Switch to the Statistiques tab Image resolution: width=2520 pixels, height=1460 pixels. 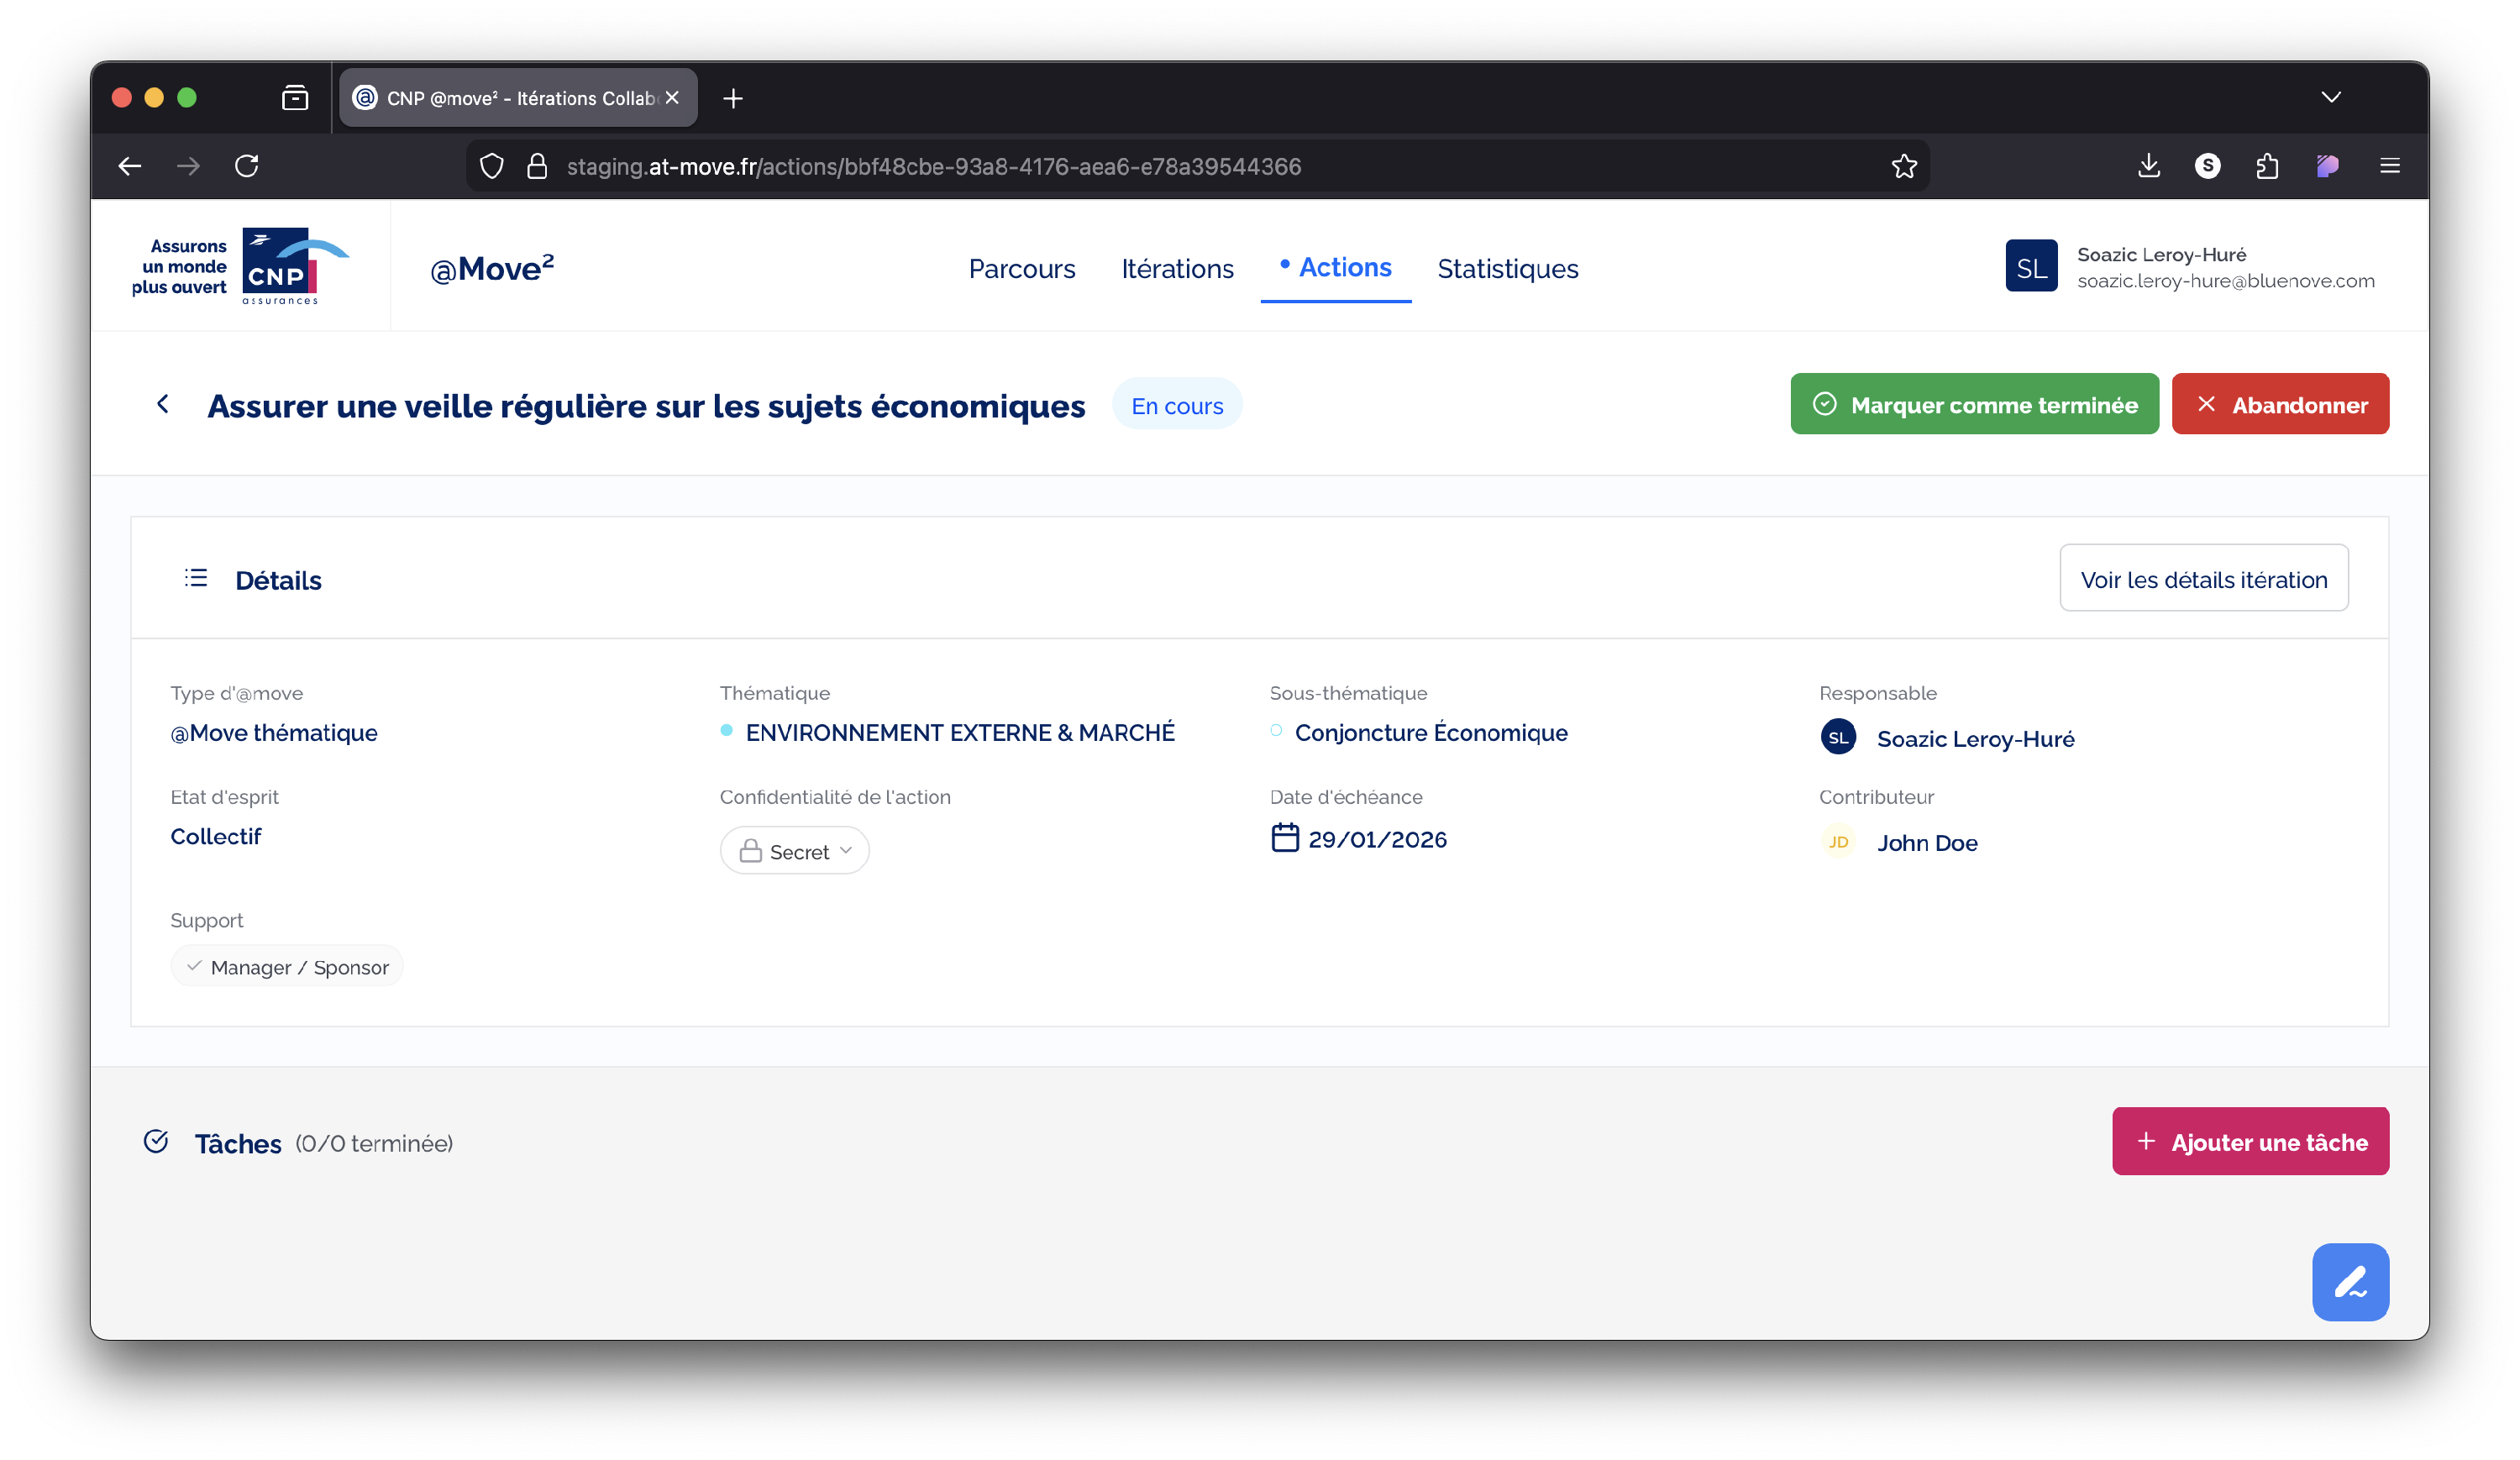coord(1507,269)
